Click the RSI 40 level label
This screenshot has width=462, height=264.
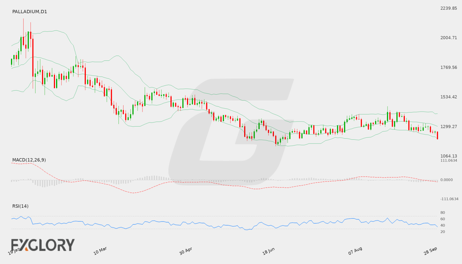pyautogui.click(x=443, y=225)
